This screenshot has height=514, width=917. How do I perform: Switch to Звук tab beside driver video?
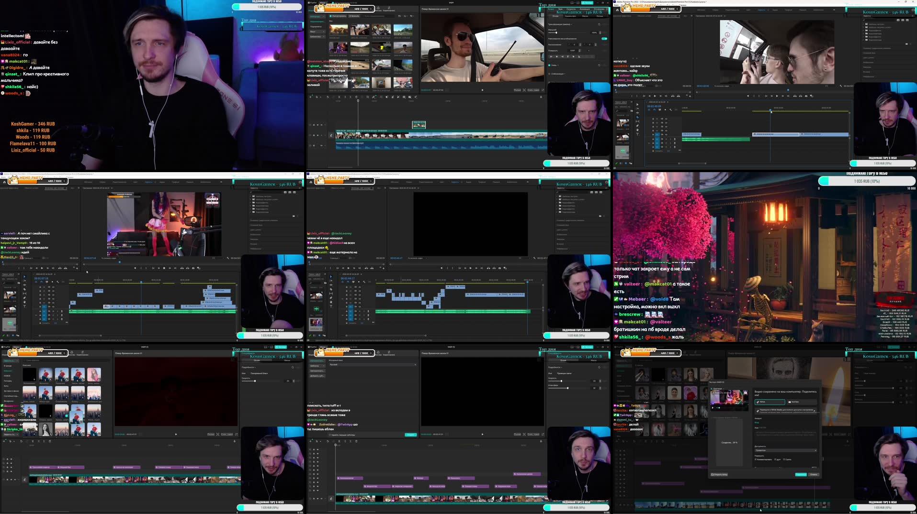[561, 9]
